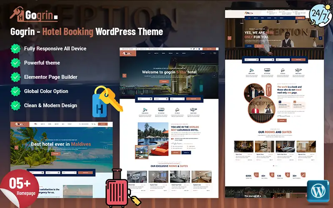Open last room thumbnail under Our Exclusive Rooms & Suites
The width and height of the screenshot is (333, 208).
[201, 176]
